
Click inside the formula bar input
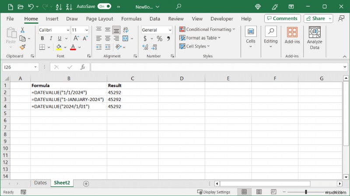coord(217,67)
